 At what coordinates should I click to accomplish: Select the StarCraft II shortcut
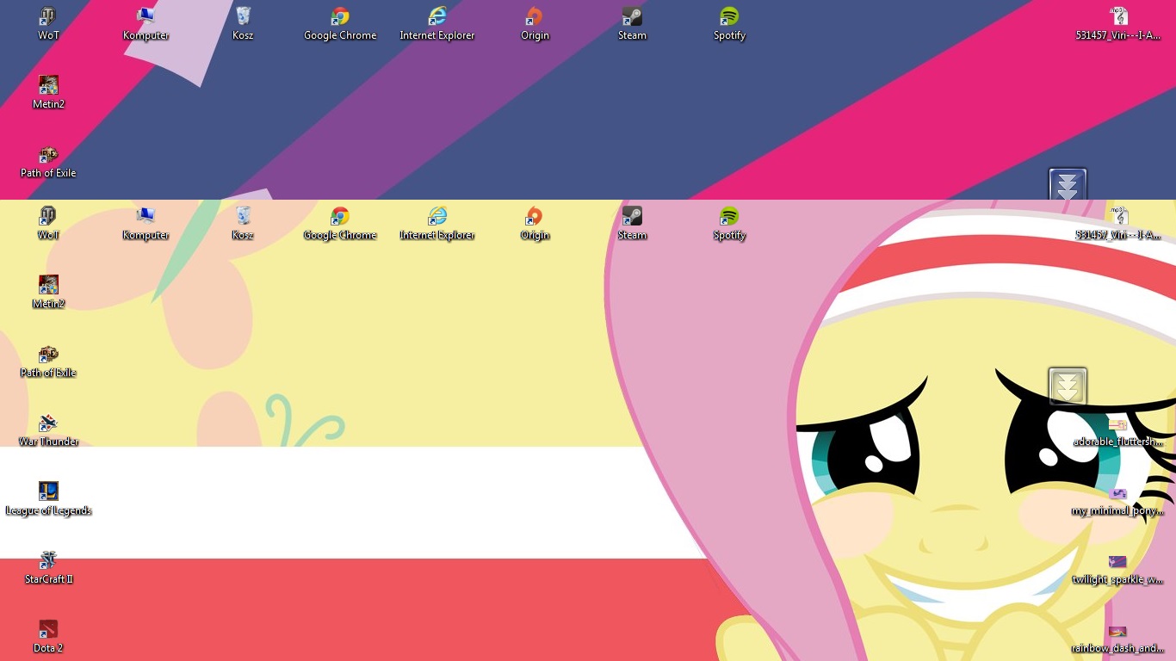tap(48, 566)
